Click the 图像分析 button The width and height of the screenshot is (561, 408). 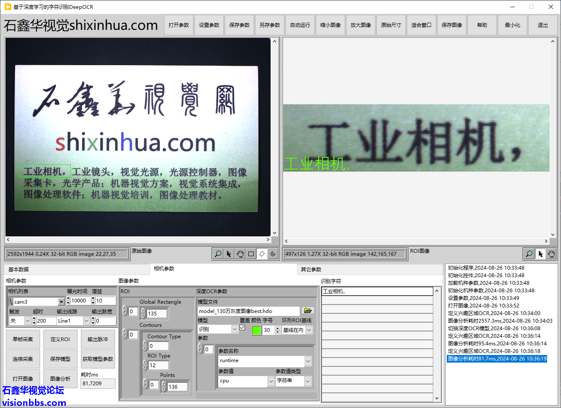[60, 379]
